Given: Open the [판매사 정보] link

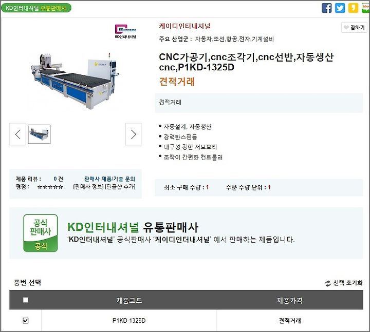Looking at the screenshot, I should tap(88, 187).
